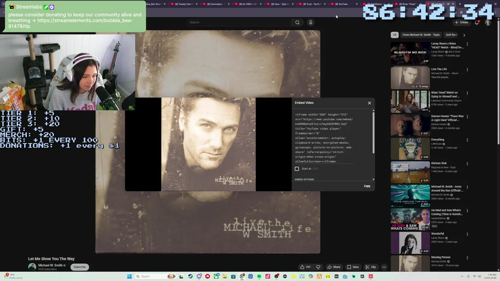The image size is (500, 281).
Task: Open Arms Around the Sun video title
Action: click(x=447, y=188)
